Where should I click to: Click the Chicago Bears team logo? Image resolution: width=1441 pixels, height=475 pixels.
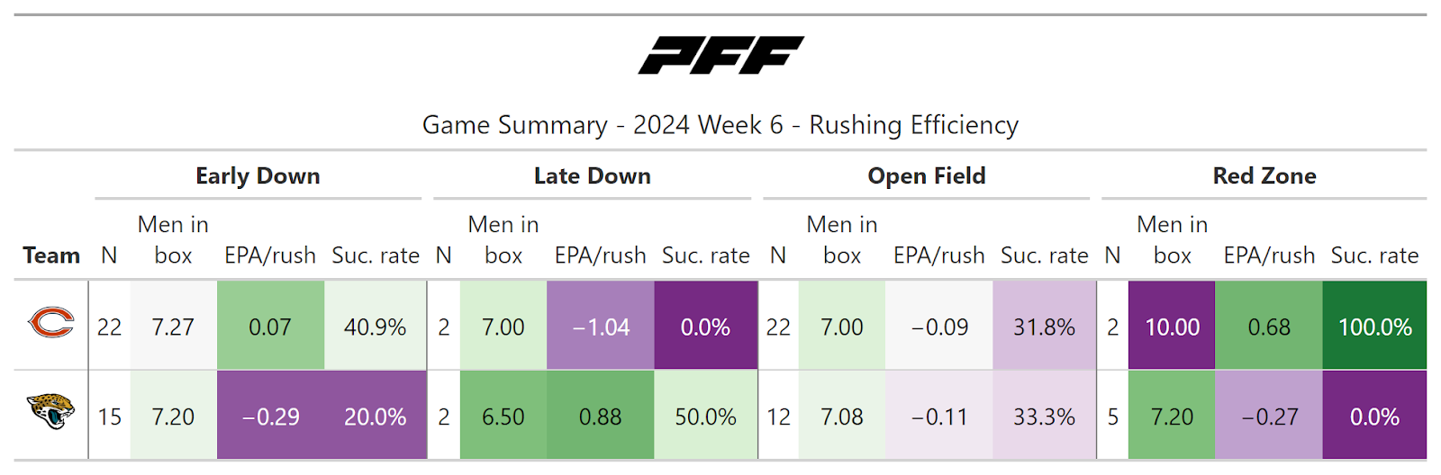(x=51, y=323)
